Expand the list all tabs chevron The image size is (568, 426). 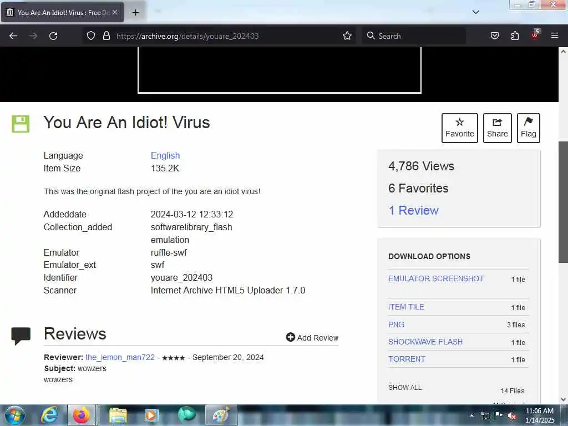click(x=476, y=12)
